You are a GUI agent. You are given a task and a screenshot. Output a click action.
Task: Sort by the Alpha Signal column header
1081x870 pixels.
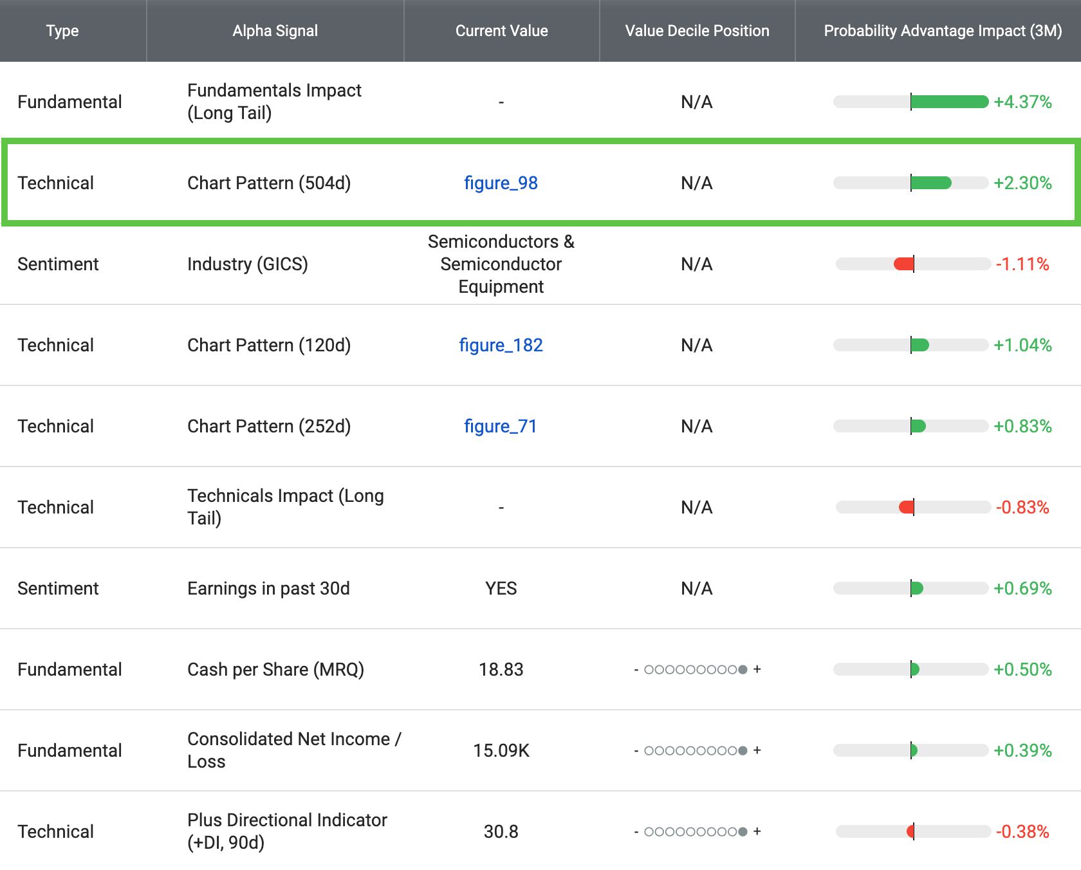[275, 31]
